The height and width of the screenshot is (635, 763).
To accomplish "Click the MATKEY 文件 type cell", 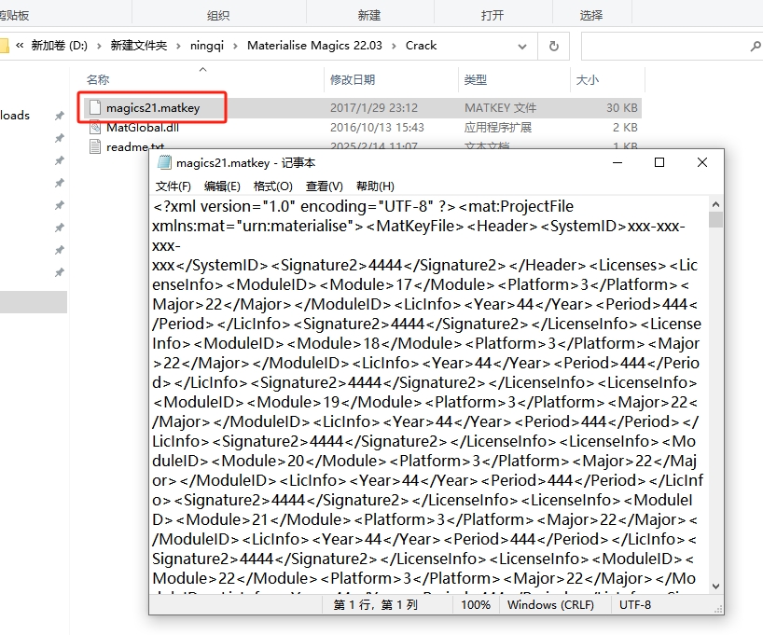I will (500, 108).
